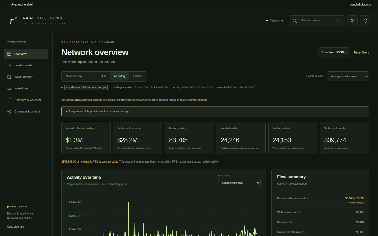Screen dimensions: 378x236
Task: Click the Flow summary heading
Action: (291, 177)
